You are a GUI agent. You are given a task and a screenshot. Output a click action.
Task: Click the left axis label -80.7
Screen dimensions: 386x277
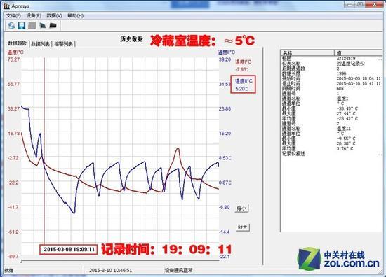[13, 257]
